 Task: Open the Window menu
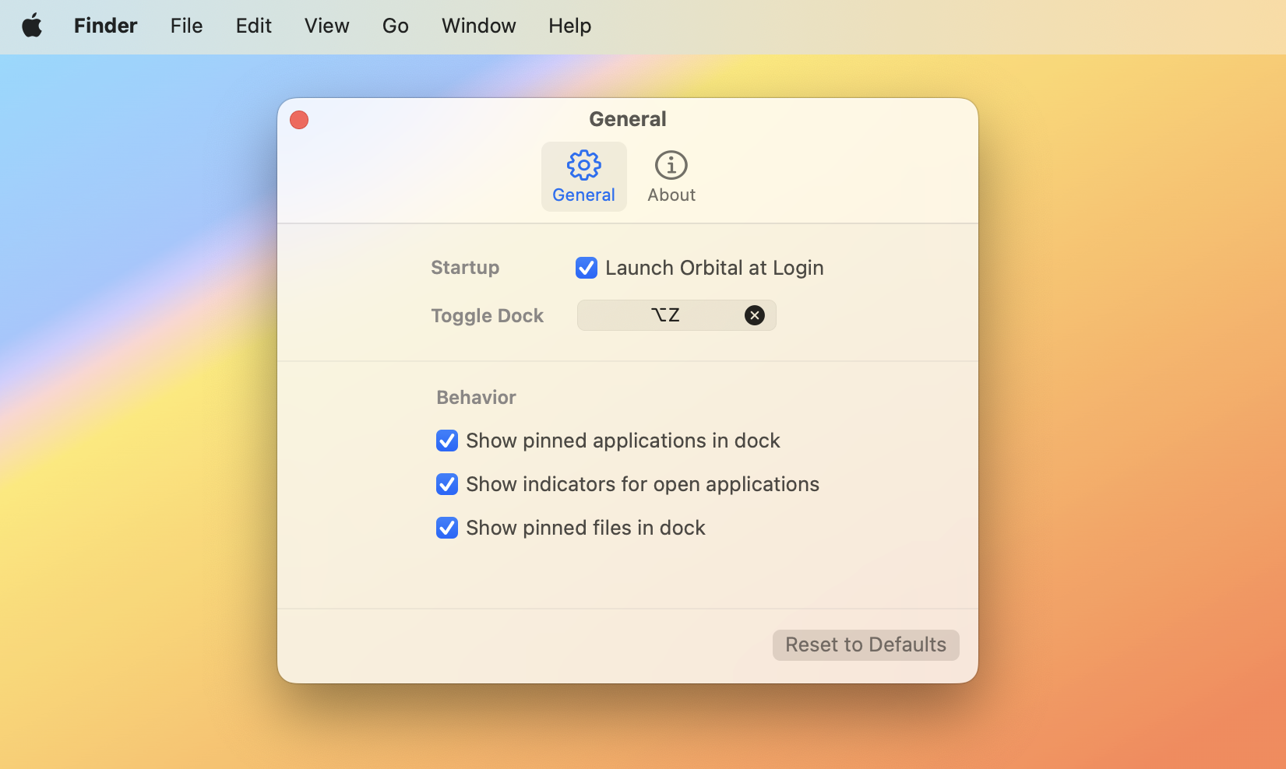pyautogui.click(x=479, y=26)
